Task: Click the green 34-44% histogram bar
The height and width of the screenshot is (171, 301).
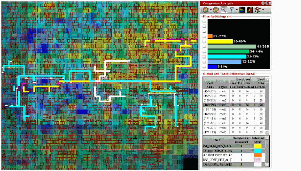Action: [x=229, y=52]
